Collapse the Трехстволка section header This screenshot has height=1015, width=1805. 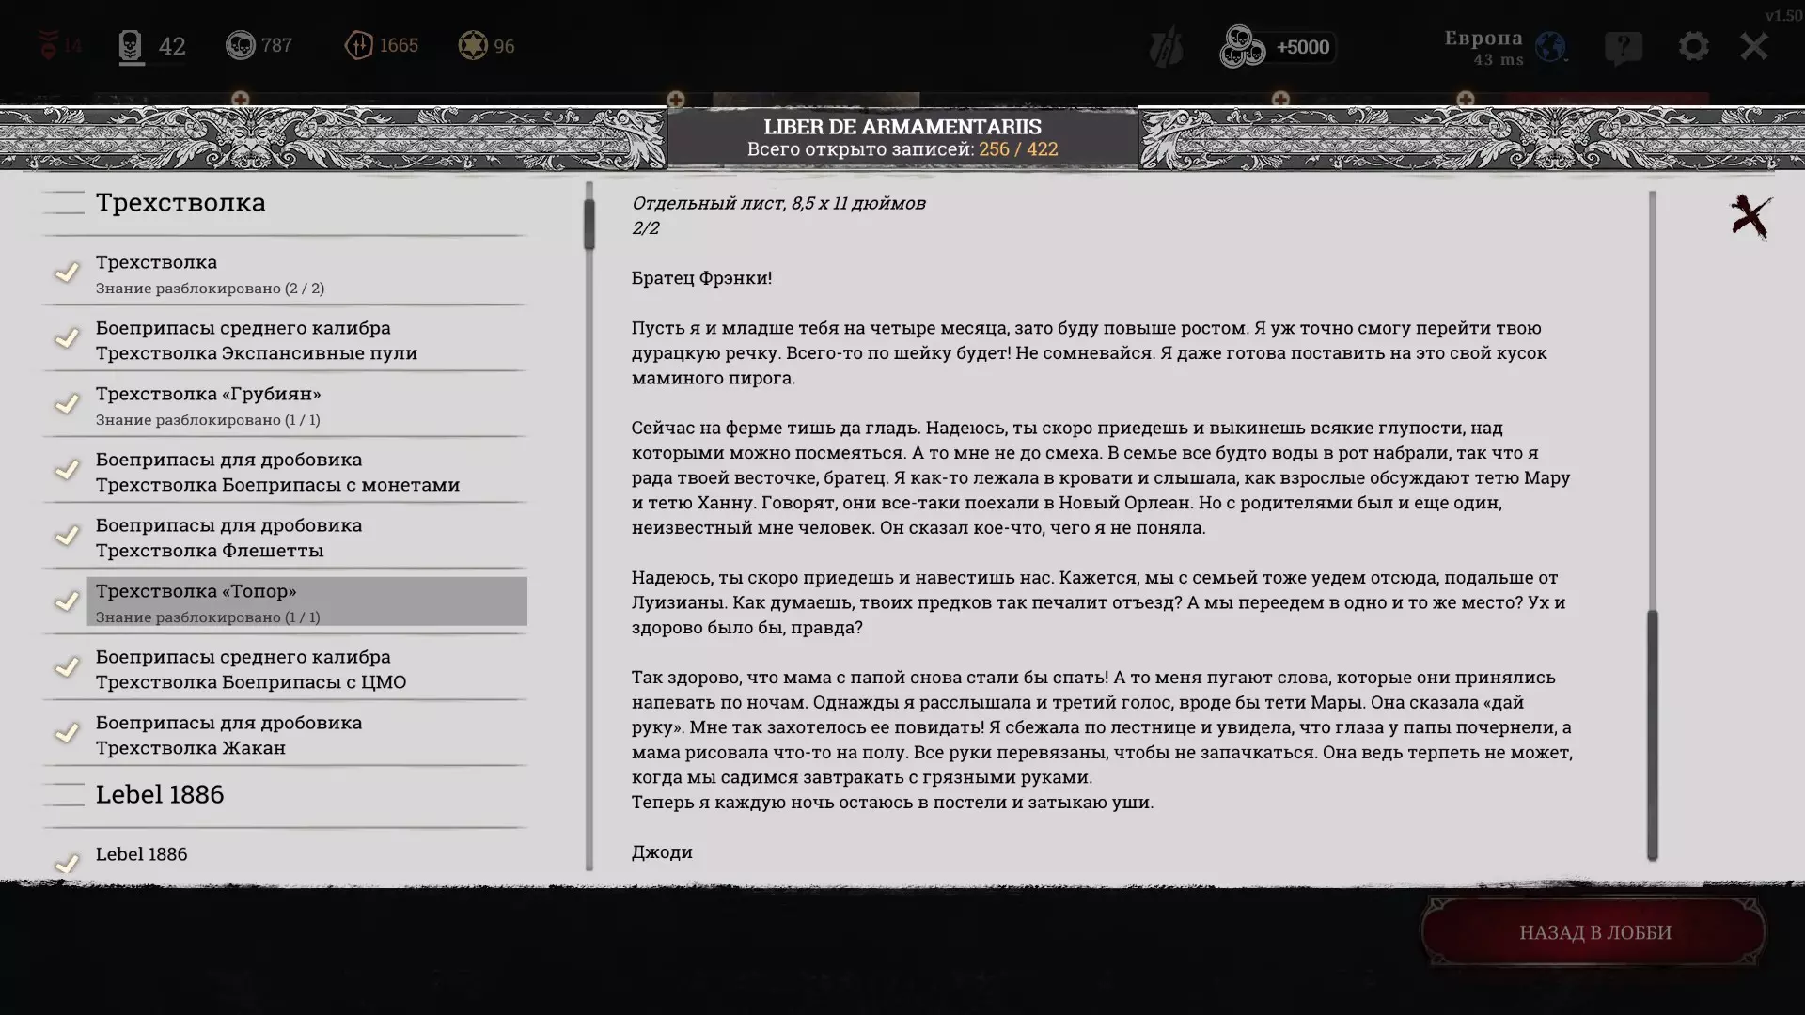pos(180,203)
